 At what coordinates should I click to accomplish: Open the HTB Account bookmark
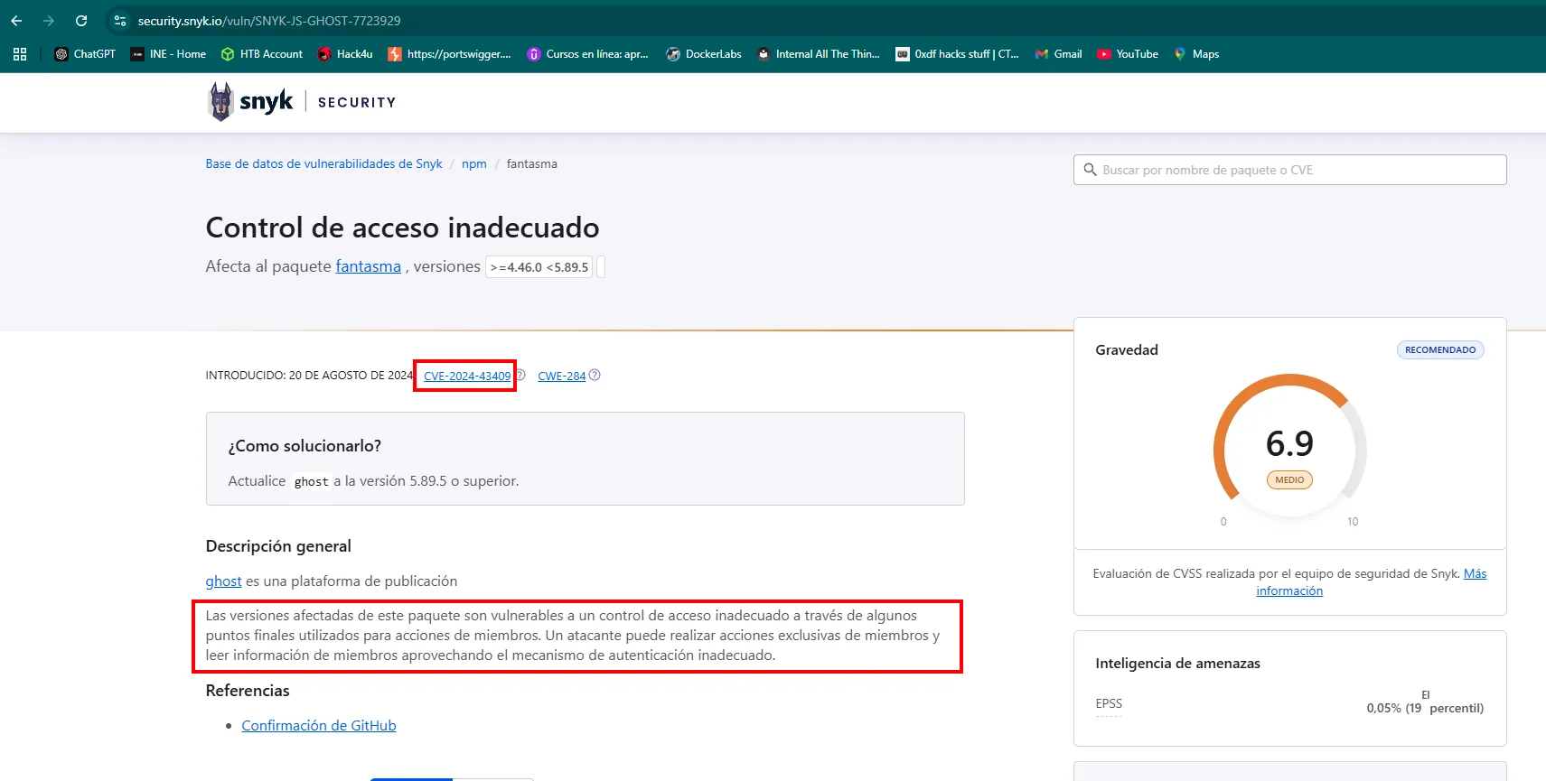[262, 54]
